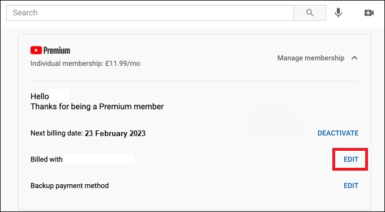This screenshot has width=385, height=212.
Task: Click the Manage membership label
Action: (x=311, y=58)
